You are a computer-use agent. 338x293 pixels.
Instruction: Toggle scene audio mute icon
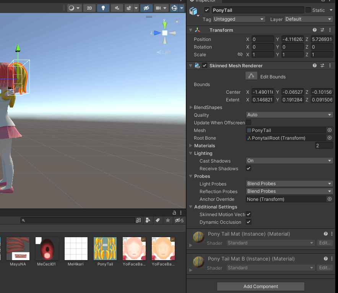117,8
